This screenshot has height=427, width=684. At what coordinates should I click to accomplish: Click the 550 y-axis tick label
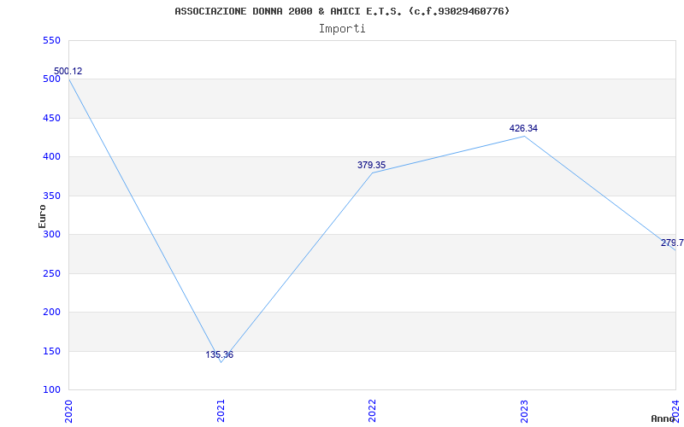coord(51,40)
